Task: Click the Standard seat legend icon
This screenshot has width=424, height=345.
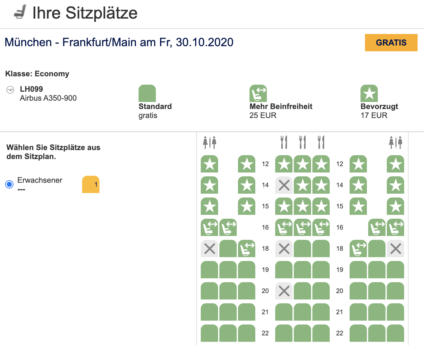Action: 147,93
